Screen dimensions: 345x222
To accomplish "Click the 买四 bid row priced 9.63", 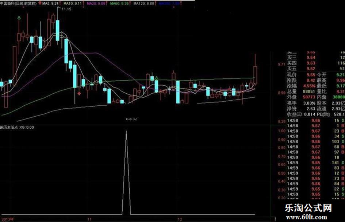I will (x=316, y=63).
